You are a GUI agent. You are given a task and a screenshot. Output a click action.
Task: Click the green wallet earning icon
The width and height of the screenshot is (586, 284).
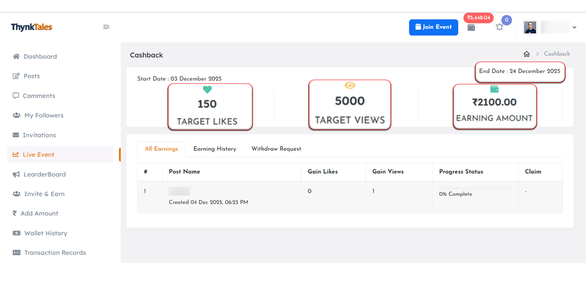[494, 89]
